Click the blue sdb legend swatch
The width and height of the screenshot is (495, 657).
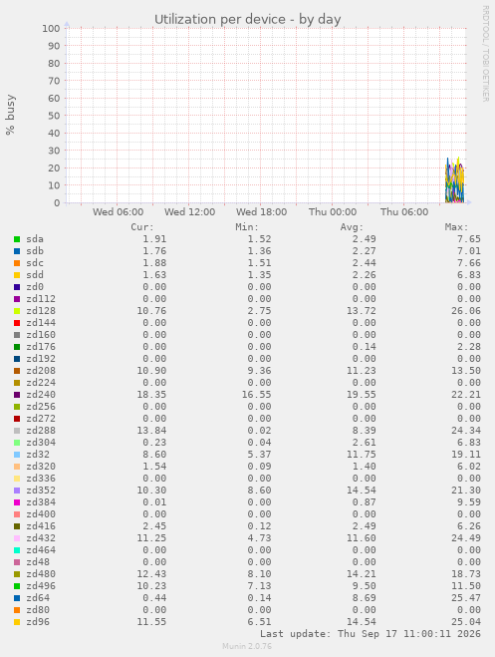pyautogui.click(x=17, y=251)
